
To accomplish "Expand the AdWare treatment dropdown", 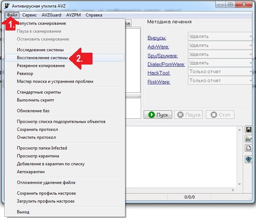I will click(x=220, y=45).
